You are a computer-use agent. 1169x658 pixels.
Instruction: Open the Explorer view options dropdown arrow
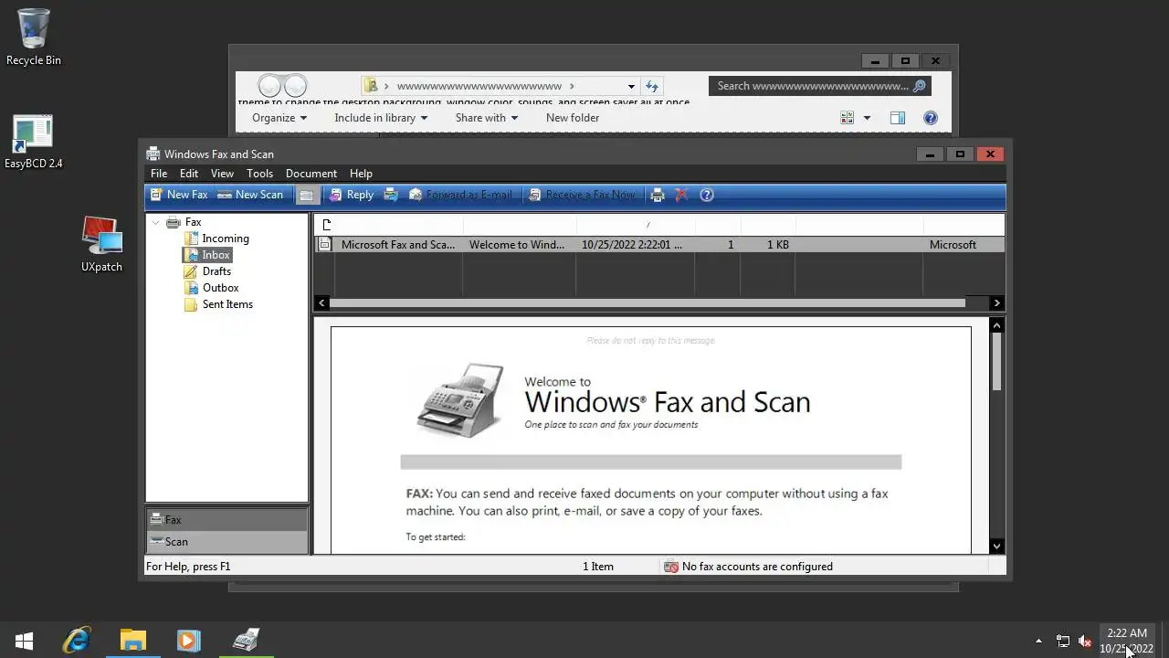pos(867,118)
